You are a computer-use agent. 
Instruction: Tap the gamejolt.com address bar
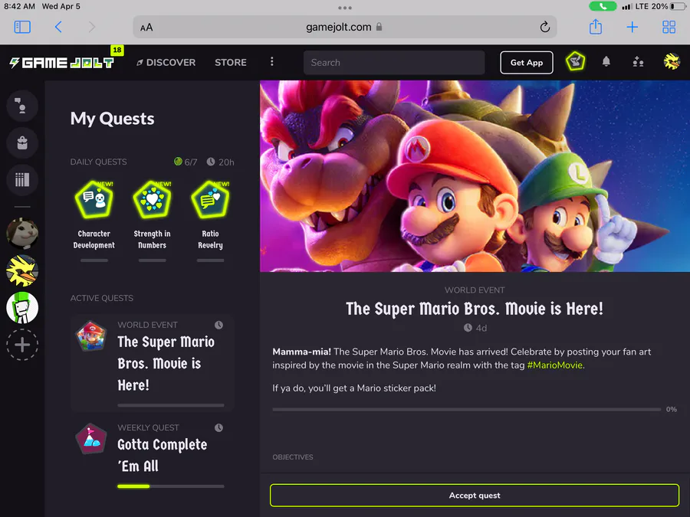[344, 28]
